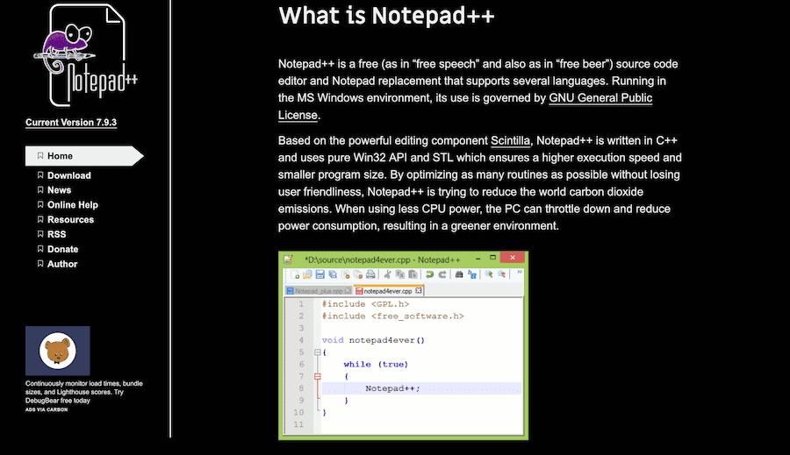
Task: Select the notepad4ever.cpp editor tab
Action: tap(389, 290)
